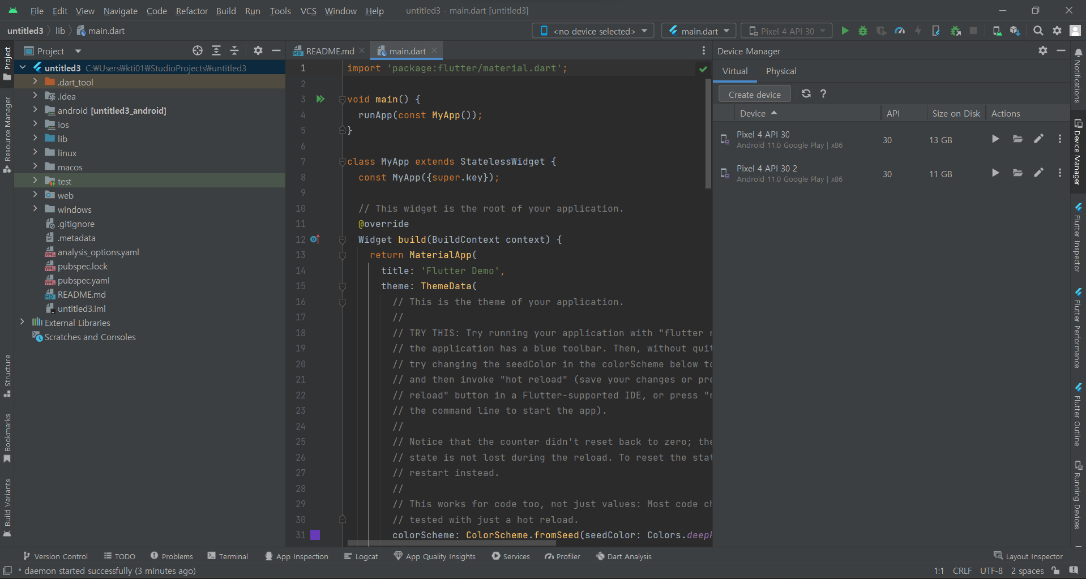Open Terminal tool window

pos(228,556)
